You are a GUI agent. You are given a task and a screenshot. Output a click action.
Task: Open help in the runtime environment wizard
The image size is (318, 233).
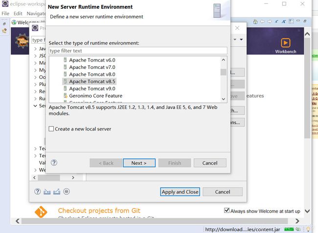pyautogui.click(x=54, y=163)
